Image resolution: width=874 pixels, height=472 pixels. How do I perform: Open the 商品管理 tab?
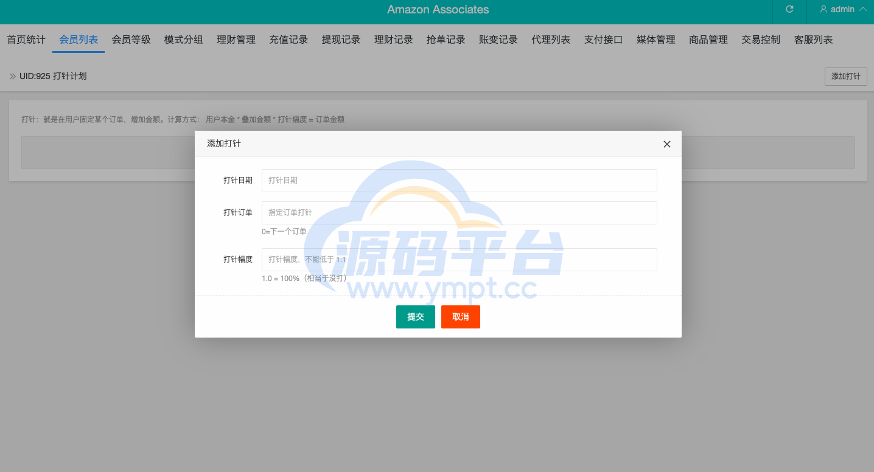[x=708, y=40]
